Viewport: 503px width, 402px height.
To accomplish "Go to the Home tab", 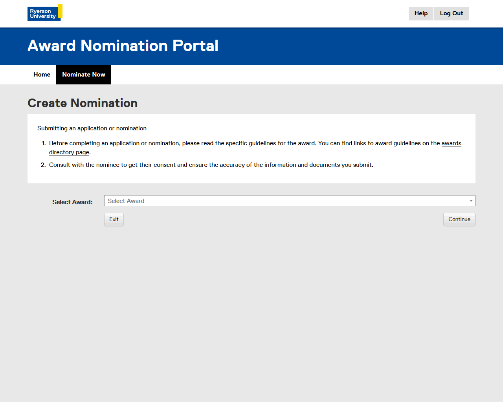I will (42, 75).
